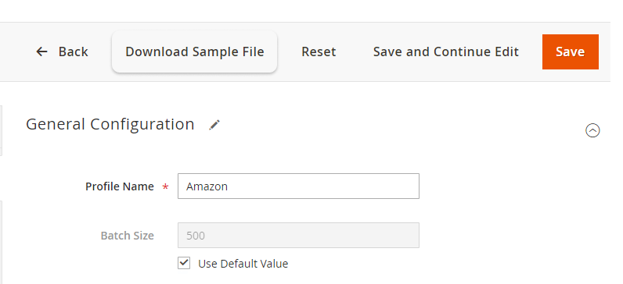Screen dimensions: 623x284
Task: Click the word Continue in Save and Continue Edit
Action: click(x=461, y=51)
